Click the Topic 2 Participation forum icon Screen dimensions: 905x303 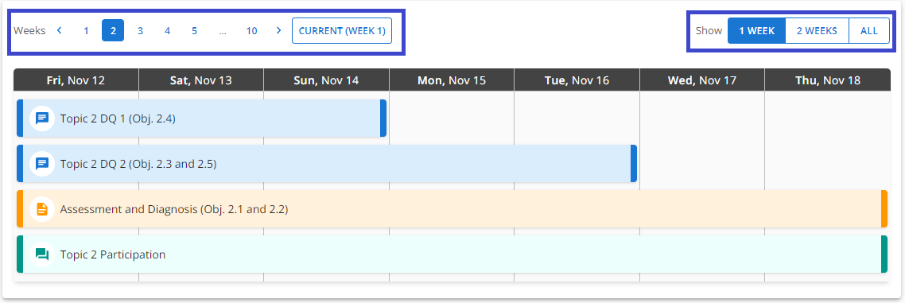point(41,254)
